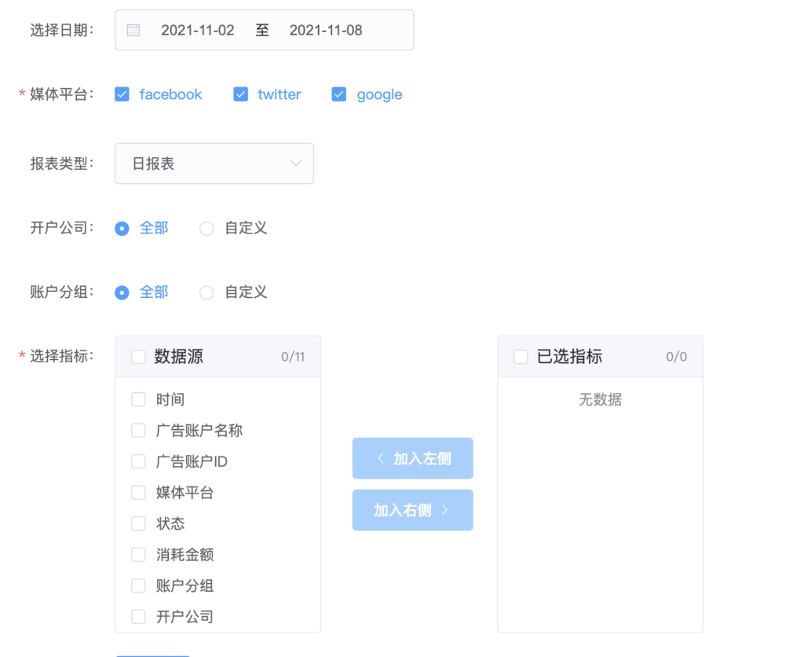Disable the google media platform checkbox
The height and width of the screenshot is (657, 804).
pyautogui.click(x=339, y=94)
